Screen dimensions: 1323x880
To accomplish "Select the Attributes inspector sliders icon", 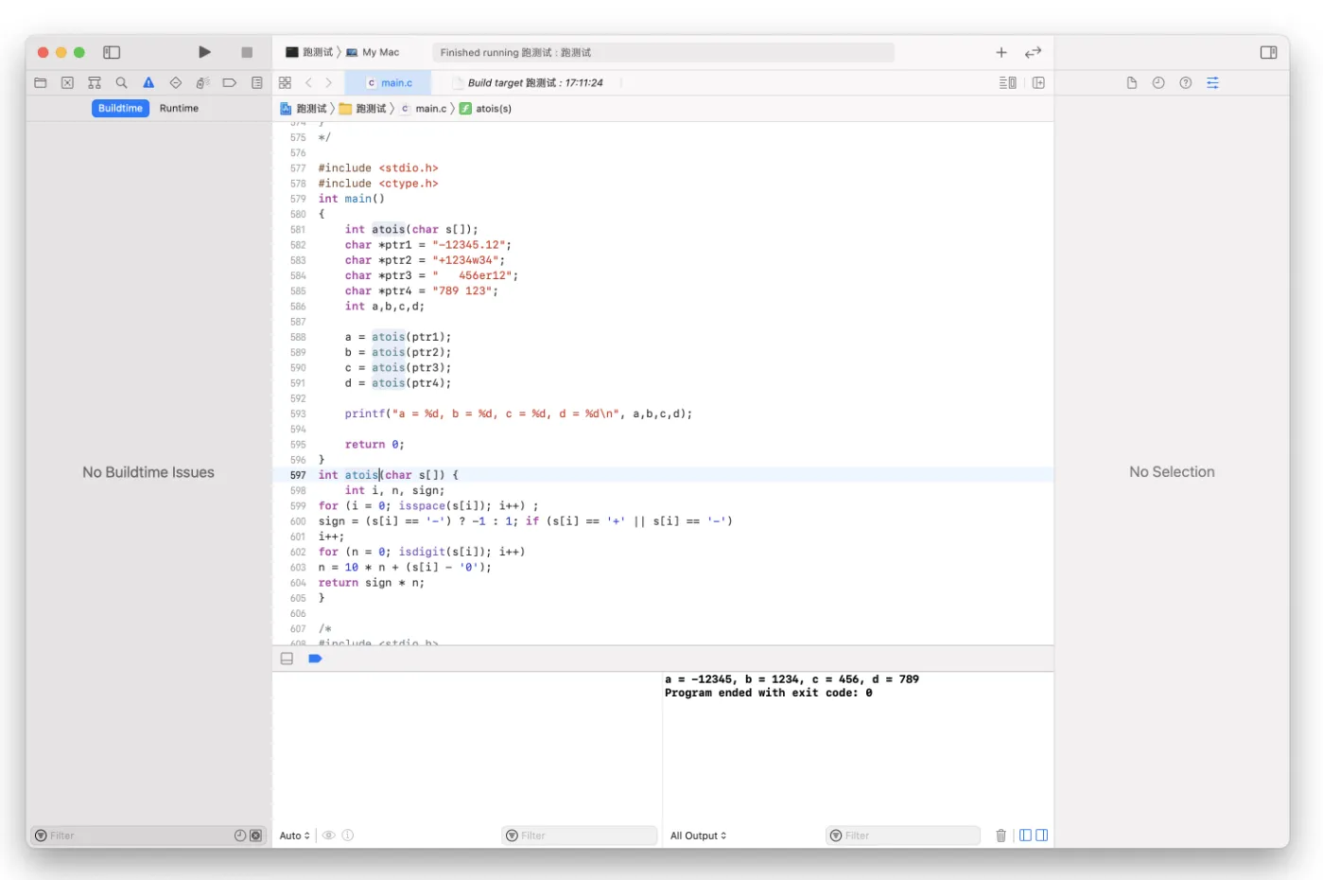I will click(x=1212, y=82).
